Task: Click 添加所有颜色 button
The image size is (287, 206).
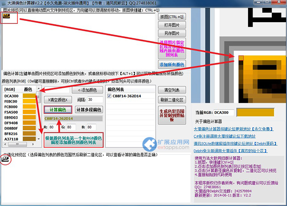Action: pos(172,65)
